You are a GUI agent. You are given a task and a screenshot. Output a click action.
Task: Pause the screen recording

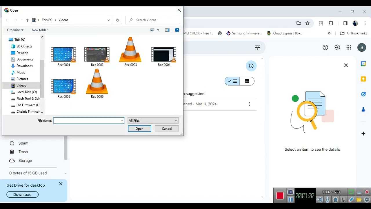point(290,200)
